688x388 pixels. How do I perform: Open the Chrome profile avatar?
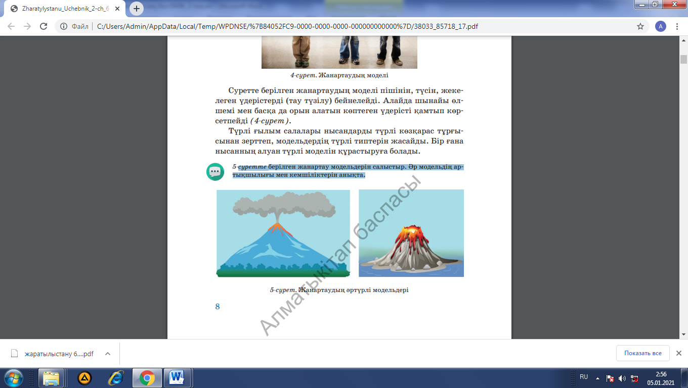click(x=660, y=26)
